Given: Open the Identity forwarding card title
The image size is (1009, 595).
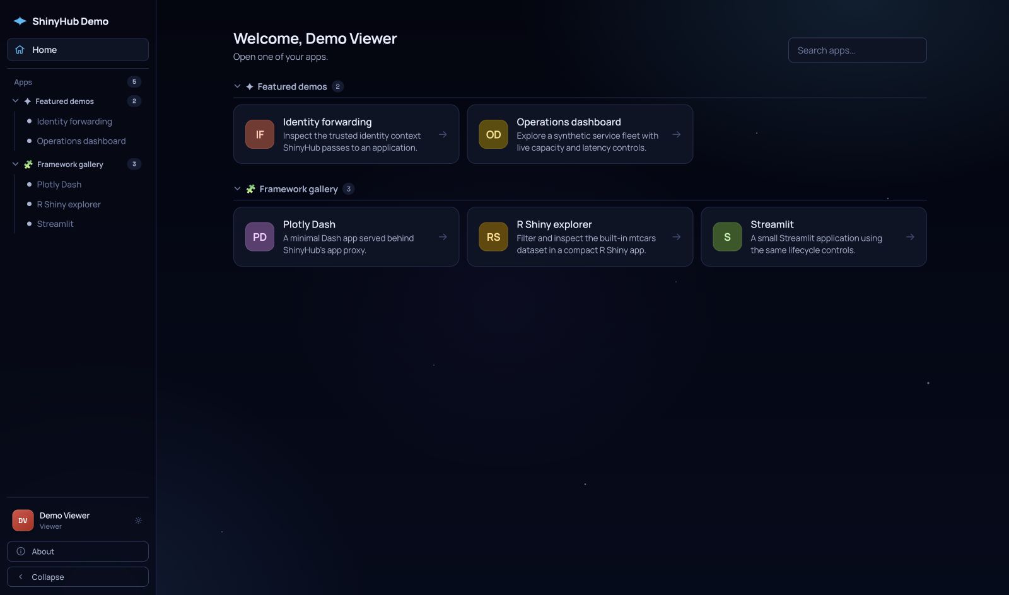Looking at the screenshot, I should pyautogui.click(x=327, y=122).
